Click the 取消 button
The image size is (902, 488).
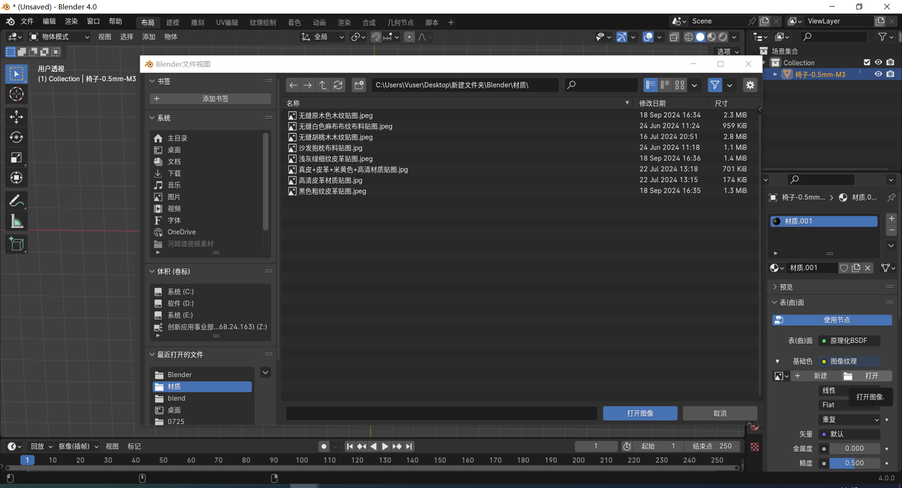(720, 414)
